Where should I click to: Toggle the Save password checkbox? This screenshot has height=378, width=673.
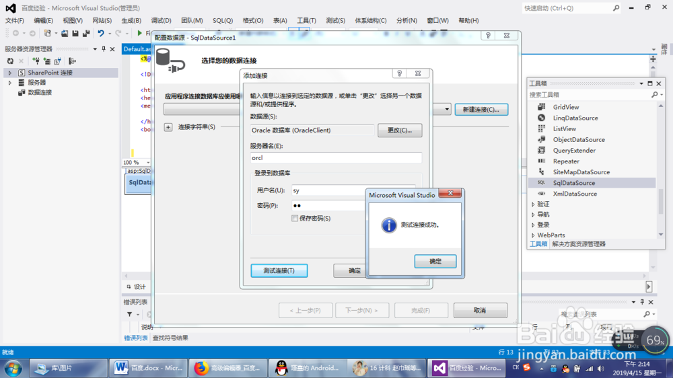point(295,218)
